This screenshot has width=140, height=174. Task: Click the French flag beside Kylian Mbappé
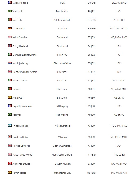[10, 2]
